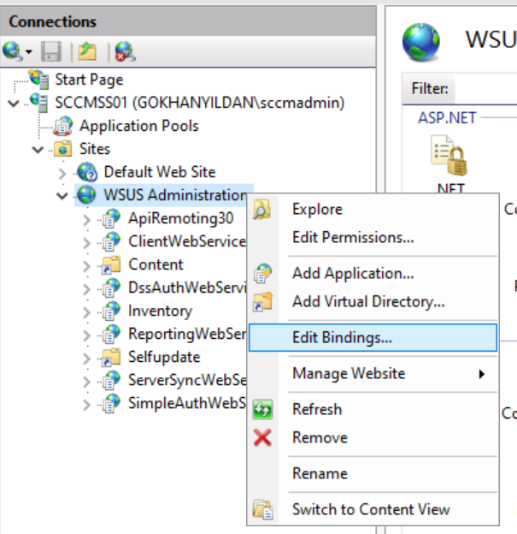The width and height of the screenshot is (517, 534).
Task: Click the Manage Website submenu arrow
Action: (x=481, y=374)
